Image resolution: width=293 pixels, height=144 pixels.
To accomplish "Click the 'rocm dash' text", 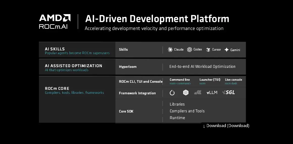I will (x=231, y=83).
